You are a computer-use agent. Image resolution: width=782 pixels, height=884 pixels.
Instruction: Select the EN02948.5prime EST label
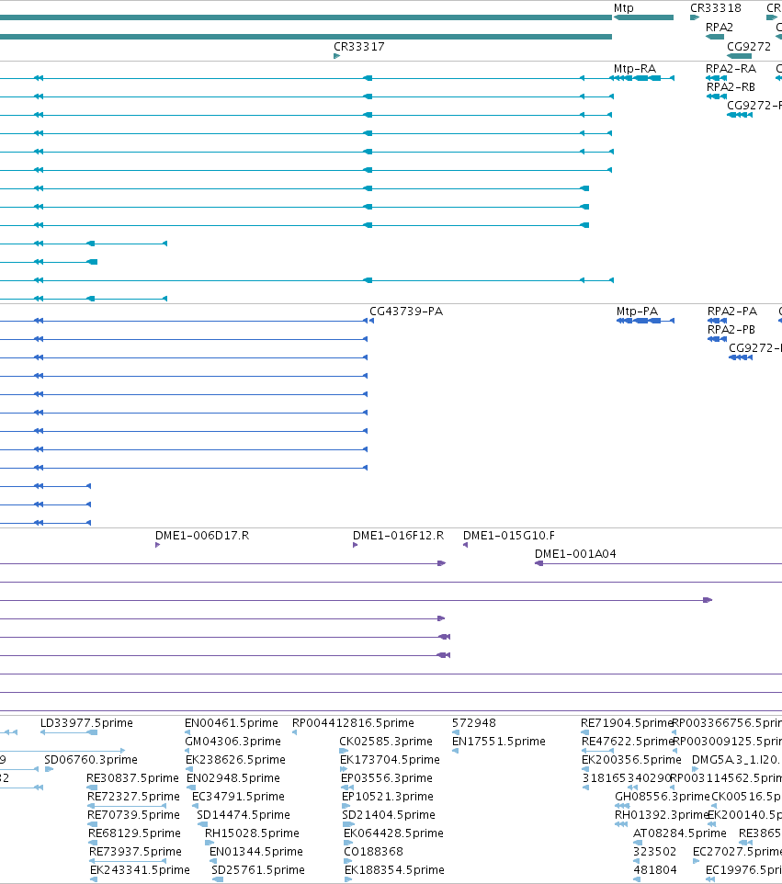232,778
